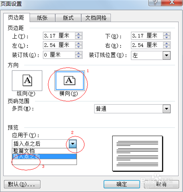
Task: Select the landscape orientation icon
Action: pos(70,81)
